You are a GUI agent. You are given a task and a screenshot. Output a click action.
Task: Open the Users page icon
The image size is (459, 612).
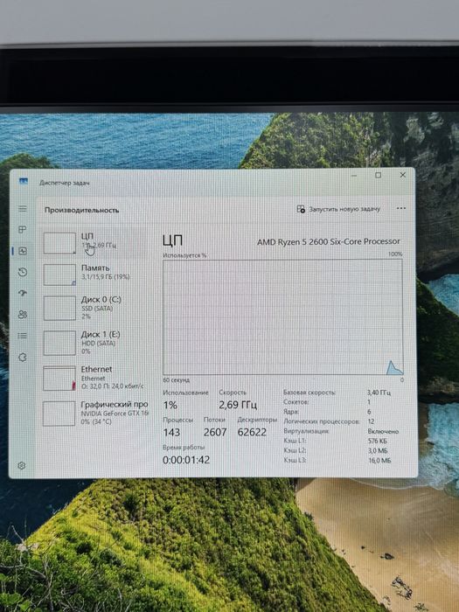pyautogui.click(x=23, y=315)
